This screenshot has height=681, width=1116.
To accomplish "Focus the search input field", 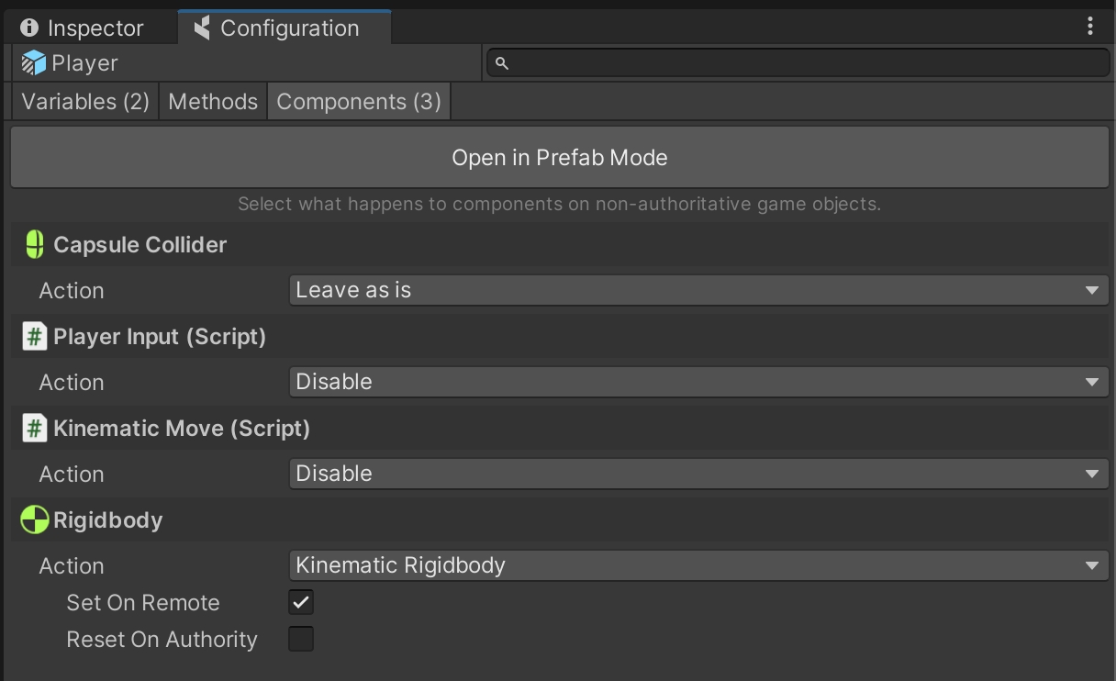I will point(808,63).
